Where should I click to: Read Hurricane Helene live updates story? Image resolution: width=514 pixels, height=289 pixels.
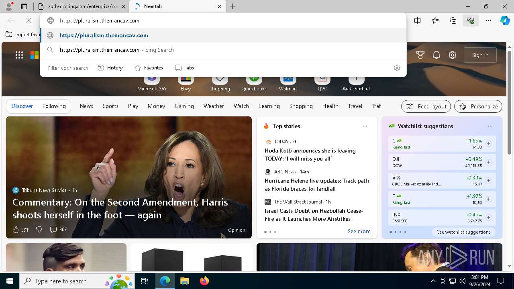tap(316, 185)
